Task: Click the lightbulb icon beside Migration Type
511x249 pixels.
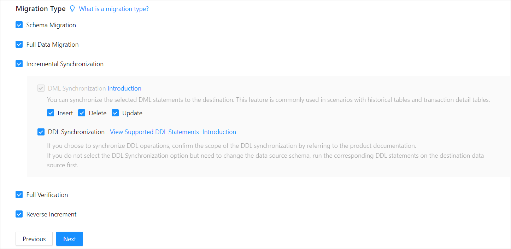Action: tap(72, 9)
